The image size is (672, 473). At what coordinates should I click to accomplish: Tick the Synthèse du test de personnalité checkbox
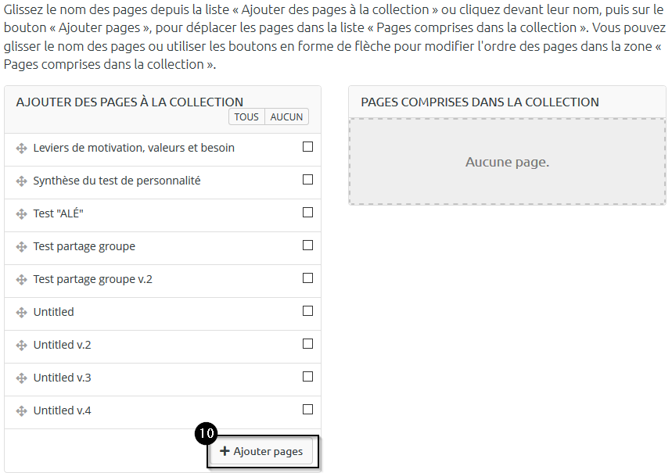tap(307, 180)
